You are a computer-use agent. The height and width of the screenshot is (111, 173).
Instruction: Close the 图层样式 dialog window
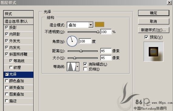click(x=169, y=2)
